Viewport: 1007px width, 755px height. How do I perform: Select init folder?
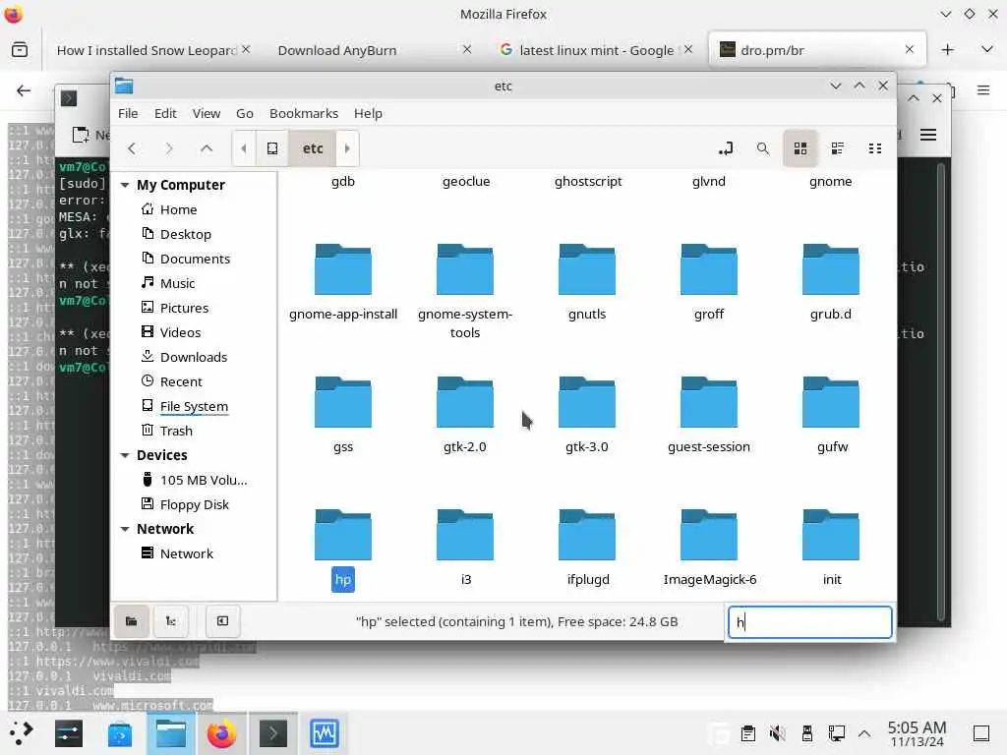point(831,549)
